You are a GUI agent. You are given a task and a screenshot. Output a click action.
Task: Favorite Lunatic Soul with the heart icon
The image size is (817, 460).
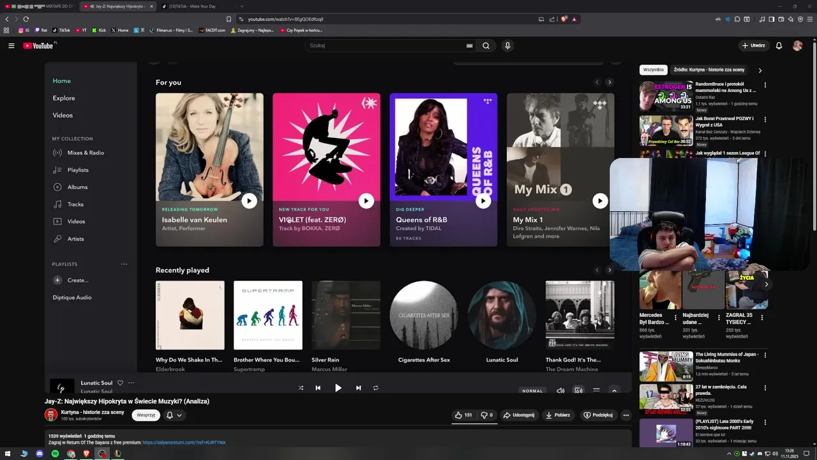(120, 383)
